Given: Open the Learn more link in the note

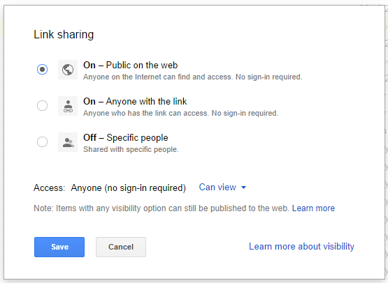Looking at the screenshot, I should (313, 208).
